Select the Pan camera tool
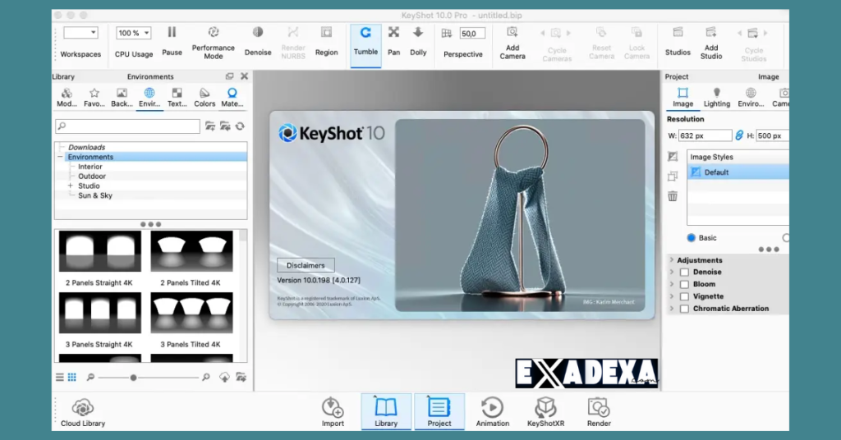Viewport: 841px width, 440px height. tap(393, 41)
